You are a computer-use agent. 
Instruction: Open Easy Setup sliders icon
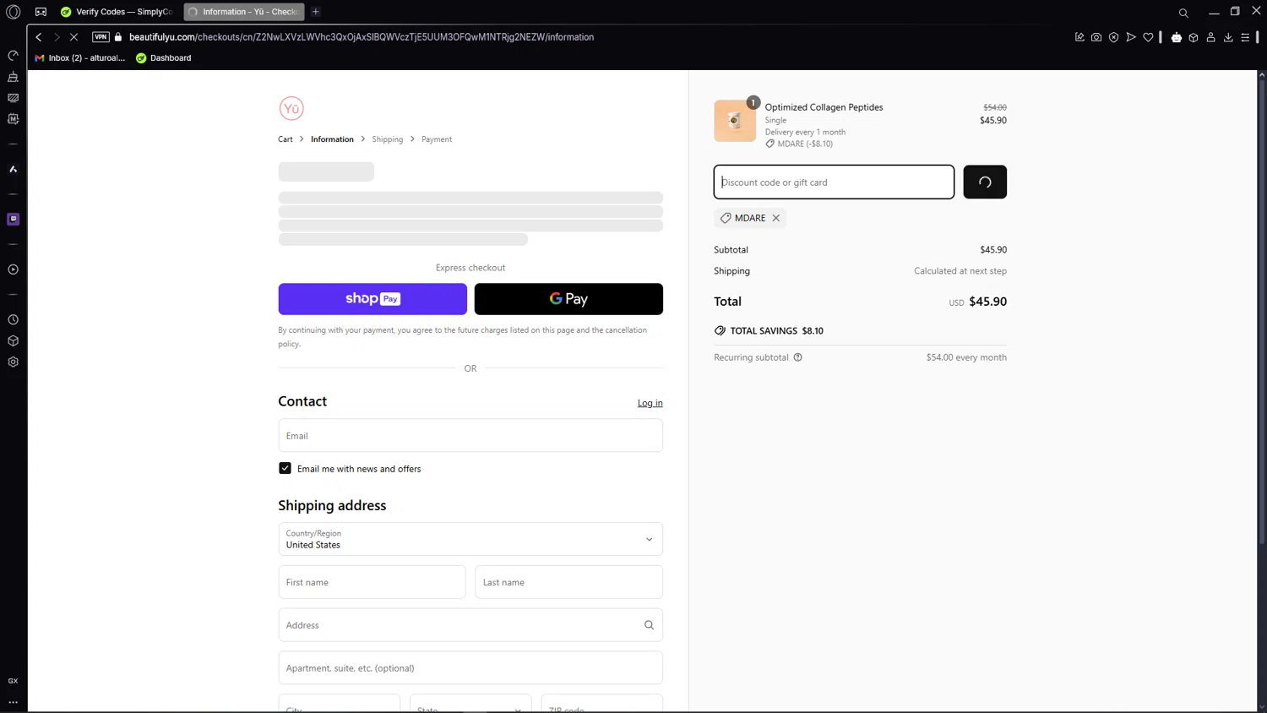tap(1245, 37)
